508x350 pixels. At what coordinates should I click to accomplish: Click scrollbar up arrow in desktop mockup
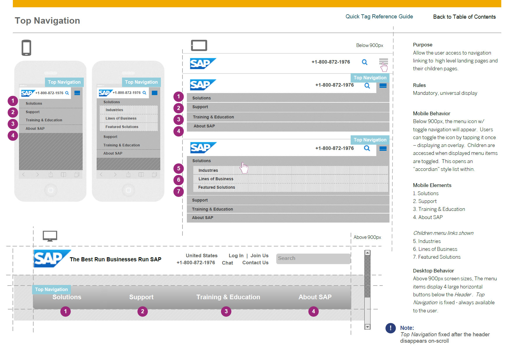point(368,253)
